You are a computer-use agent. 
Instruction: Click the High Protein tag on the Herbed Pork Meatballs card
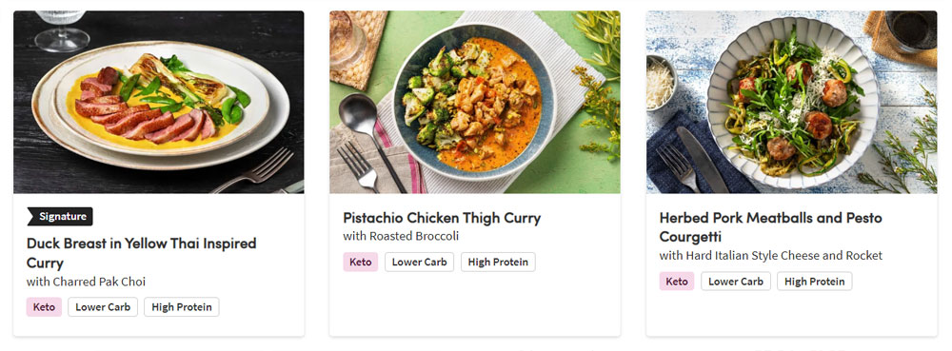[814, 282]
